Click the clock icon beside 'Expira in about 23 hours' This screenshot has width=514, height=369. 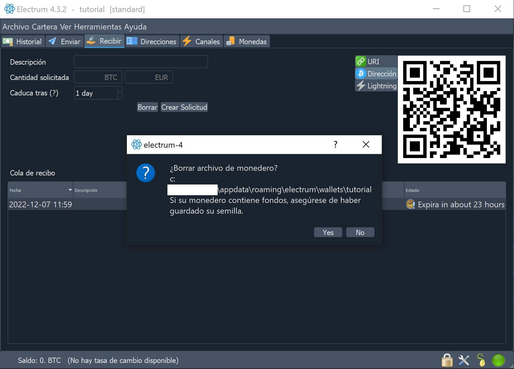click(410, 204)
